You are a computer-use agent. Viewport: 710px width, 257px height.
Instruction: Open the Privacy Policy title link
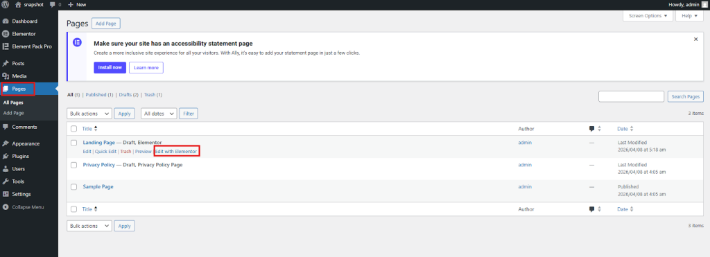coord(98,165)
